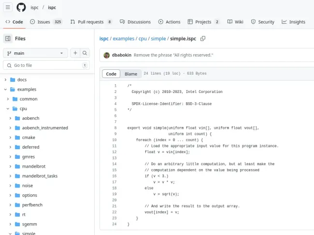Screen dimensions: 314x235
Task: Copy the file path with the copy icon
Action: tap(203, 38)
